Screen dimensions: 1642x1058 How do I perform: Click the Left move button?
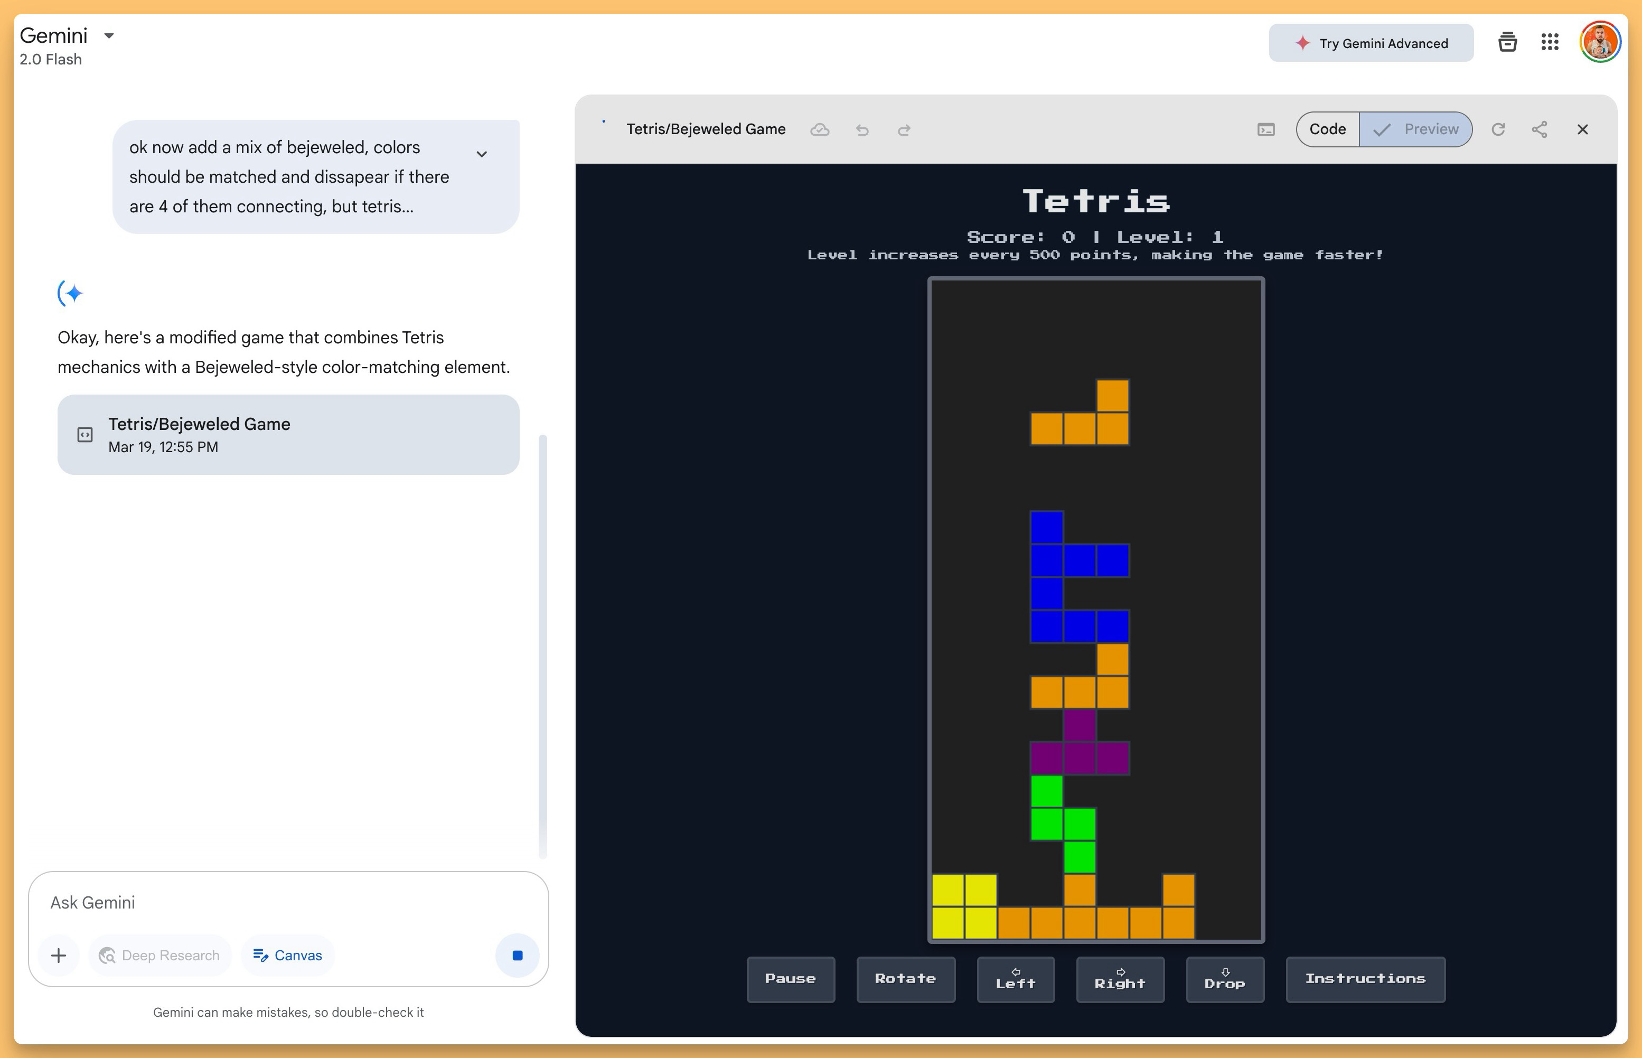[1016, 979]
